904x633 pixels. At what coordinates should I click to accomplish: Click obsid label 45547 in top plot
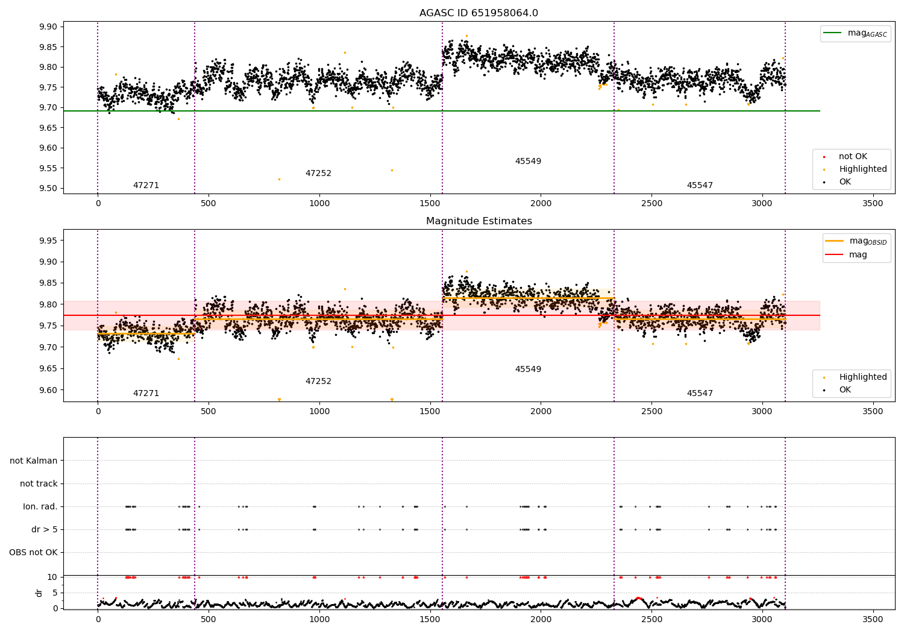(x=700, y=186)
